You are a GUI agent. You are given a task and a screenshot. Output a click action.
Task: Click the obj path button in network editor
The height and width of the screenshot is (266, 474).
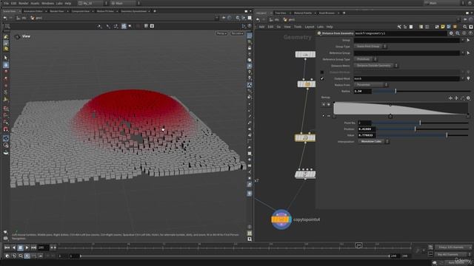point(274,20)
